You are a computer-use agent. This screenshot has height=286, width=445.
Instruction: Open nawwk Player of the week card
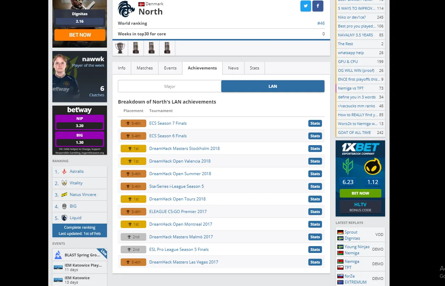[x=80, y=77]
